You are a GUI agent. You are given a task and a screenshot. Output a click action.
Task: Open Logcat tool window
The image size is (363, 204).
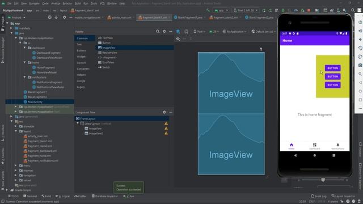[62, 196]
